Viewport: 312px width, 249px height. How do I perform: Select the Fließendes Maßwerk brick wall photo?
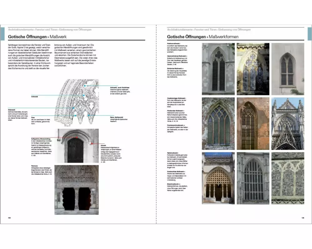(x=253, y=124)
